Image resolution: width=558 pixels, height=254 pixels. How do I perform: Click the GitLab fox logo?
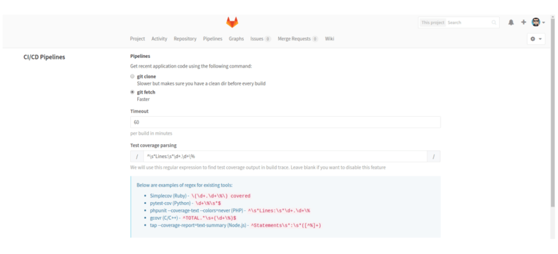(x=232, y=22)
